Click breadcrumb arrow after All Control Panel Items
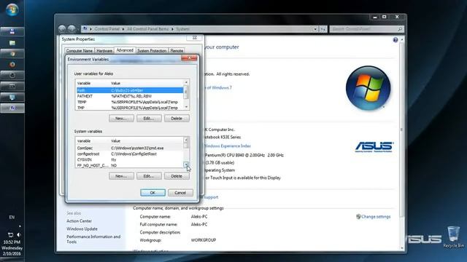 (172, 29)
